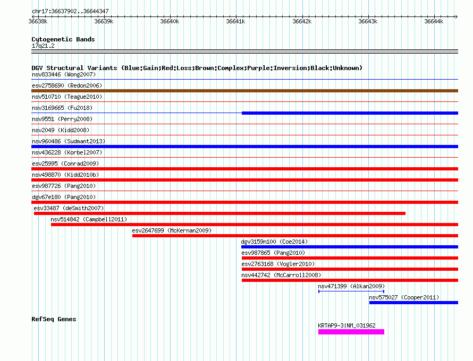Select the brown esv2758690 Redon2006 complex bar
The image size is (473, 361).
click(x=244, y=91)
